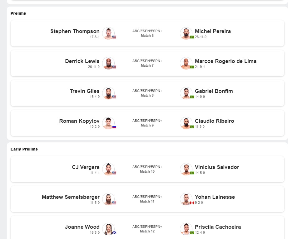This screenshot has height=239, width=288.
Task: Select the Priscila Cachoeira name link
Action: click(x=218, y=227)
